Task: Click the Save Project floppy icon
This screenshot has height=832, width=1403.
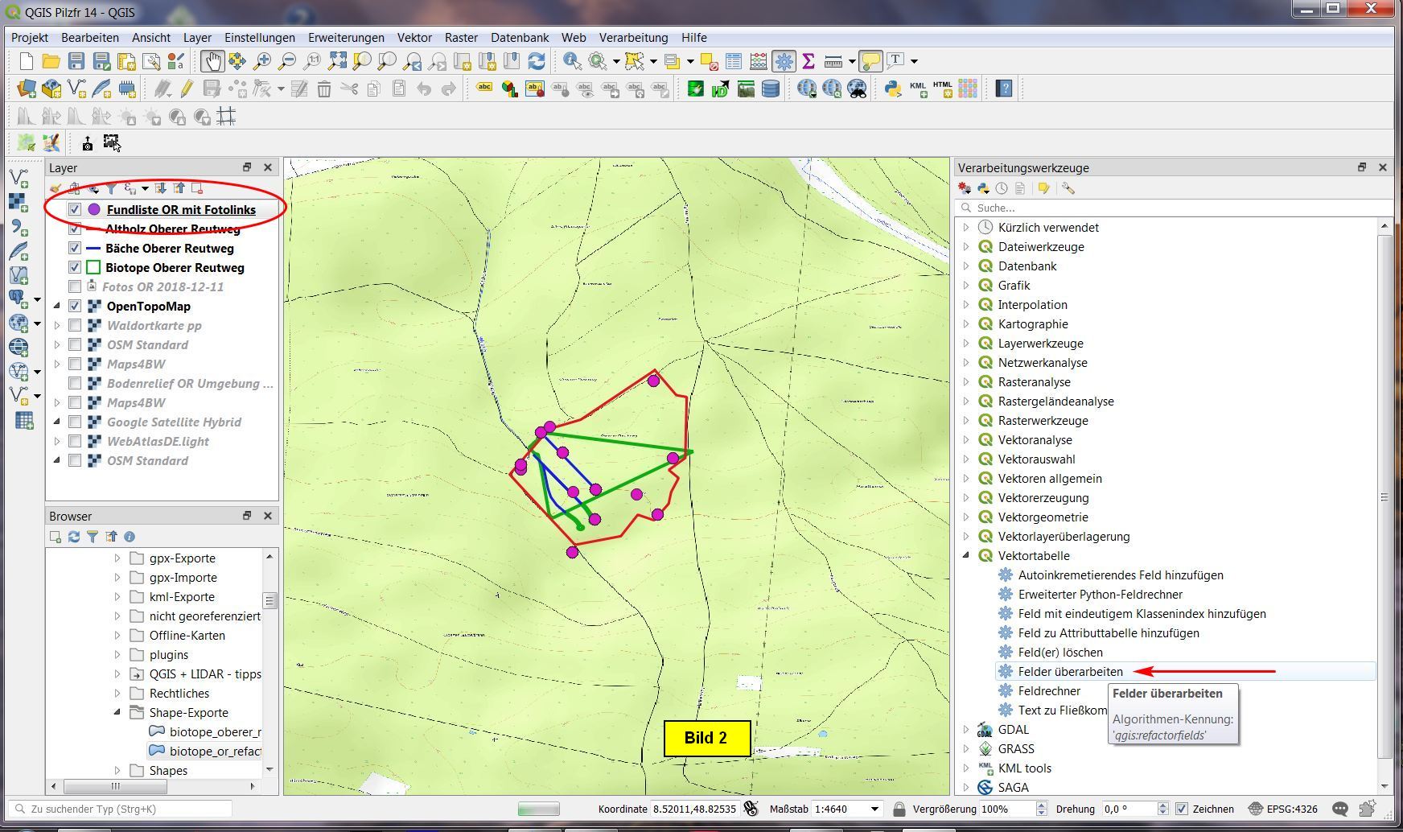Action: pyautogui.click(x=76, y=61)
